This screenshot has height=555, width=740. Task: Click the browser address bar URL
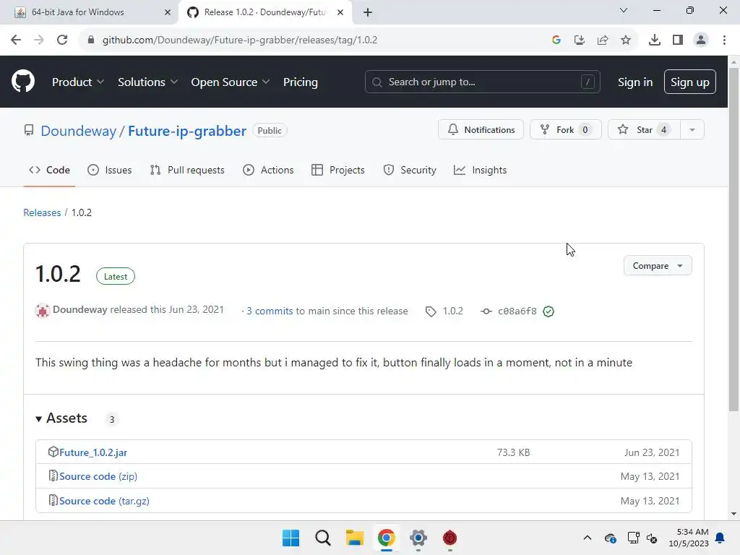point(240,40)
